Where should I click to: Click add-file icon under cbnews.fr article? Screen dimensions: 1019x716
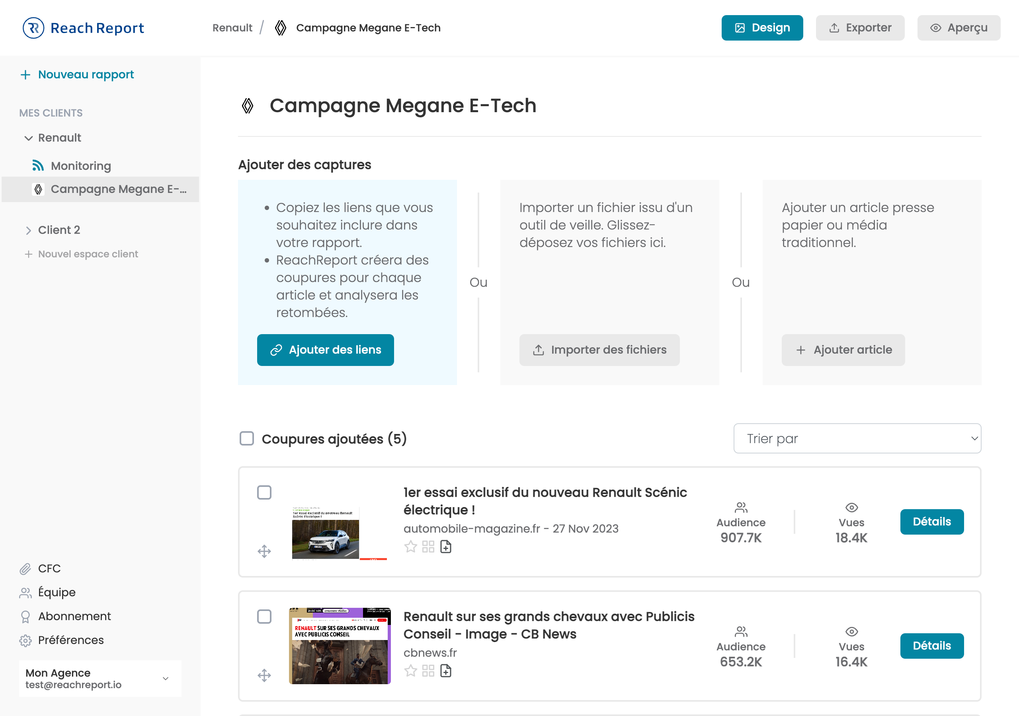[445, 671]
